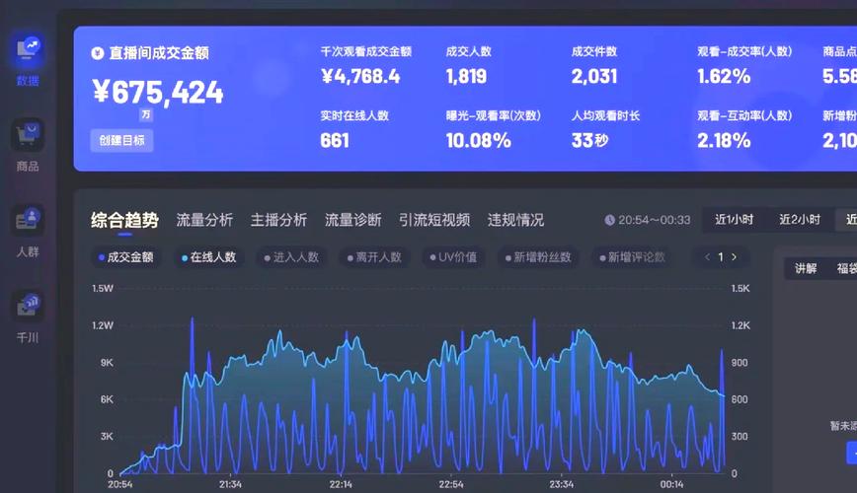Click the 1.5K right axis label
The height and width of the screenshot is (493, 857).
pos(740,288)
